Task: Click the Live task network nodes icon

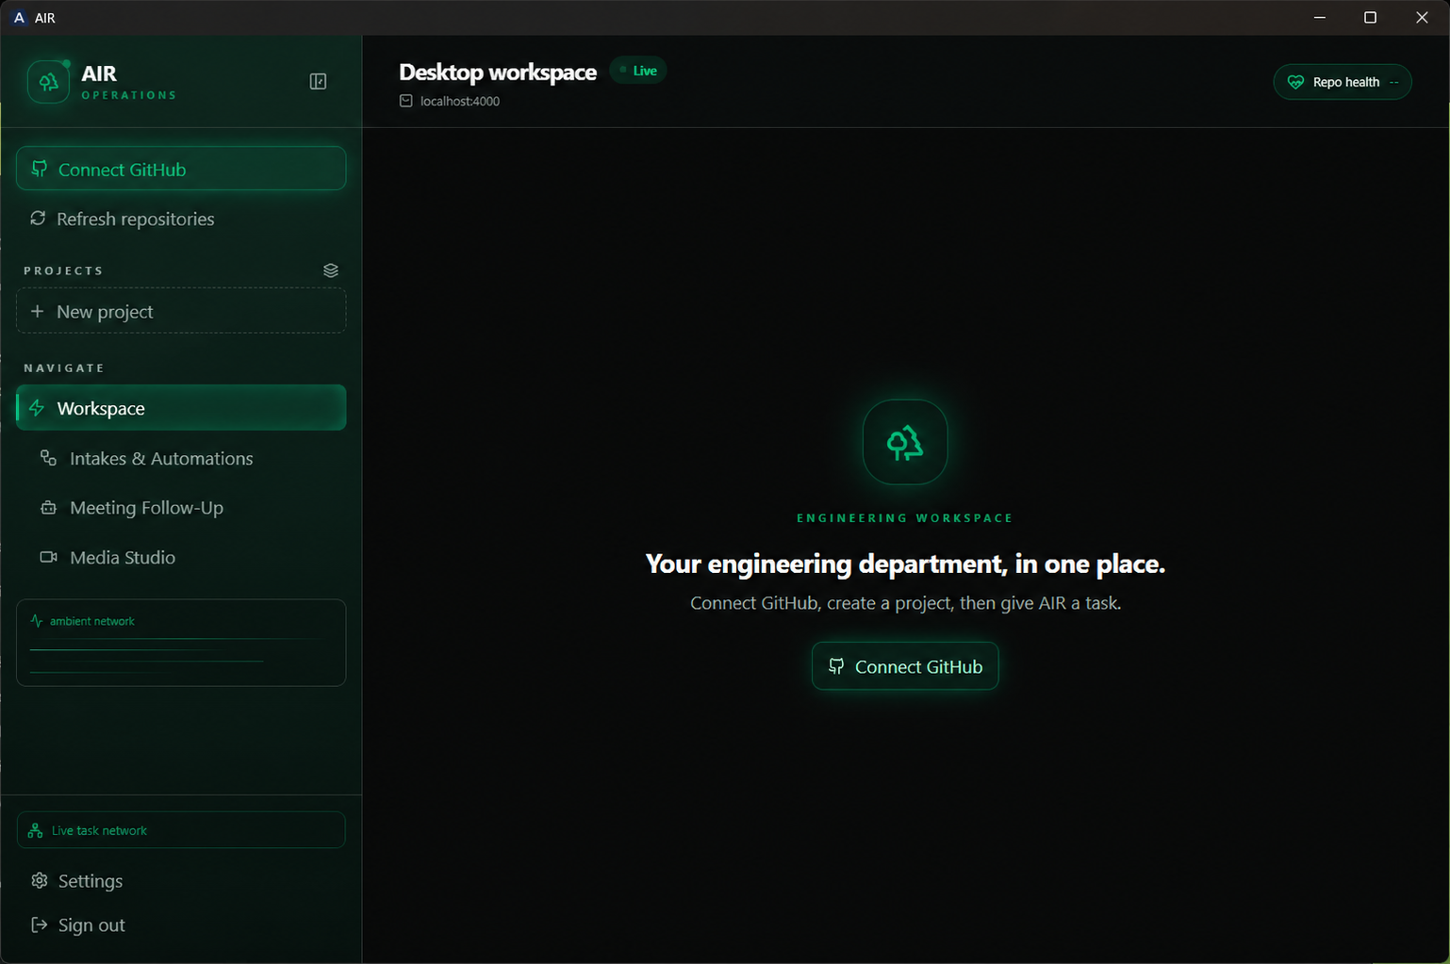Action: pos(35,830)
